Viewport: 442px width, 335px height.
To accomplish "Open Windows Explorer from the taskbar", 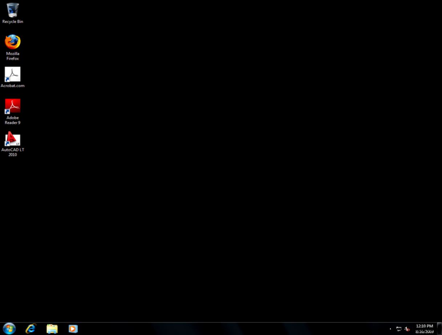I will pos(52,328).
